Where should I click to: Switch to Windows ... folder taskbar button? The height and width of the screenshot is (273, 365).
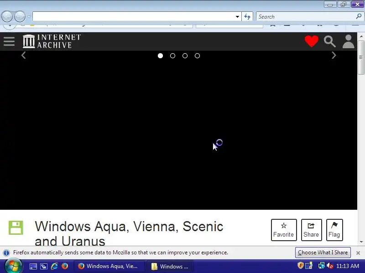coord(170,266)
